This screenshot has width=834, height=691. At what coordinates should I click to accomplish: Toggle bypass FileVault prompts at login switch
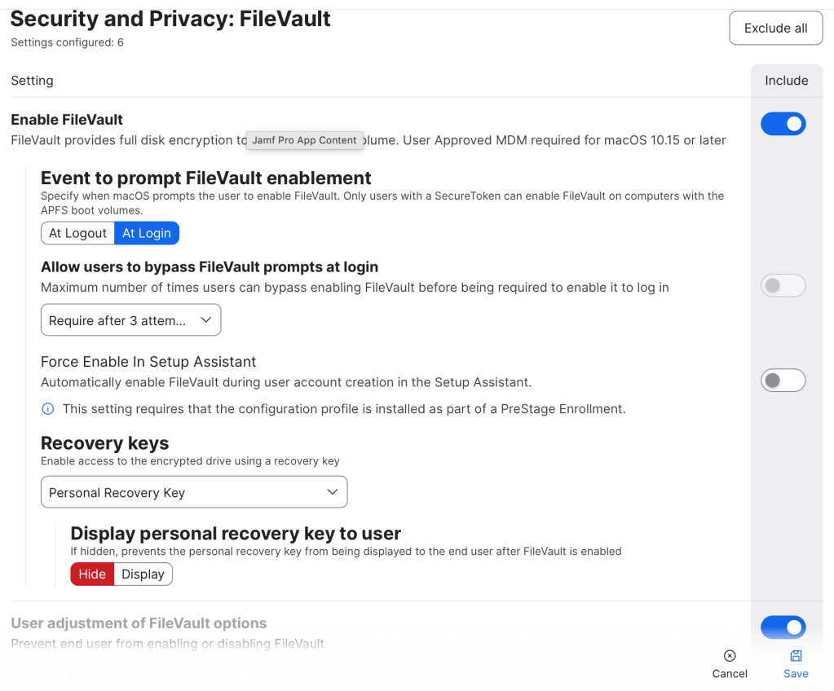[x=783, y=285]
